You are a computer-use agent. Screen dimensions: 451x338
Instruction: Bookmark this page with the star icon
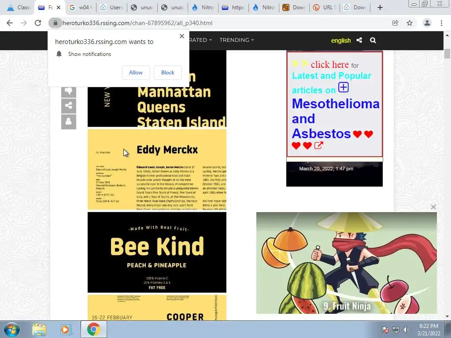click(x=410, y=23)
